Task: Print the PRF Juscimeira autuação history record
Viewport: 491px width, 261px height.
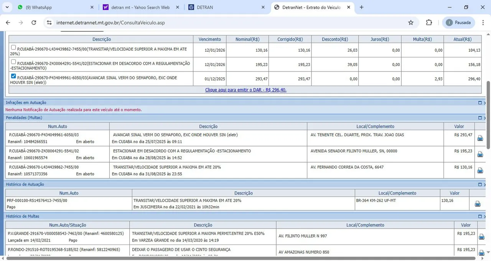Action: coord(478,204)
